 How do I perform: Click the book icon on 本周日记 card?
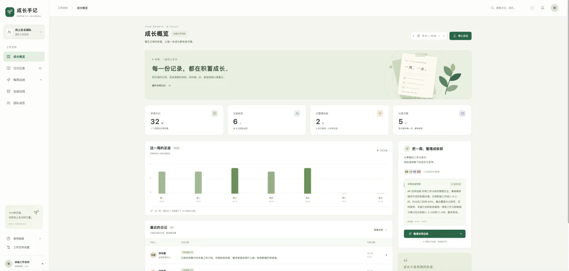click(215, 114)
